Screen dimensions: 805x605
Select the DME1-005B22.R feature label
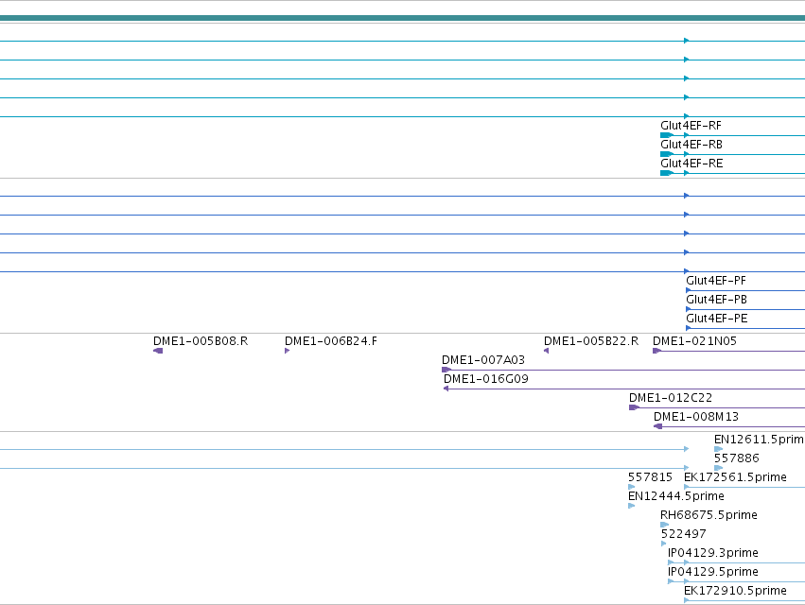click(x=591, y=341)
